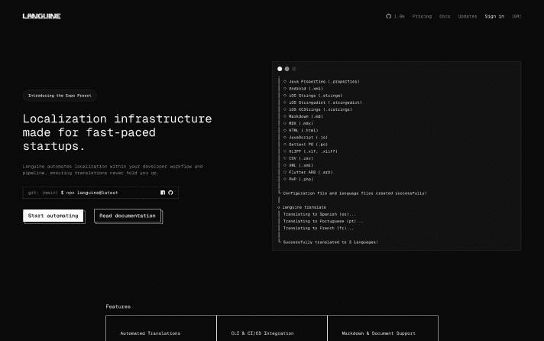Select the JavaScript (.js) option

click(306, 137)
